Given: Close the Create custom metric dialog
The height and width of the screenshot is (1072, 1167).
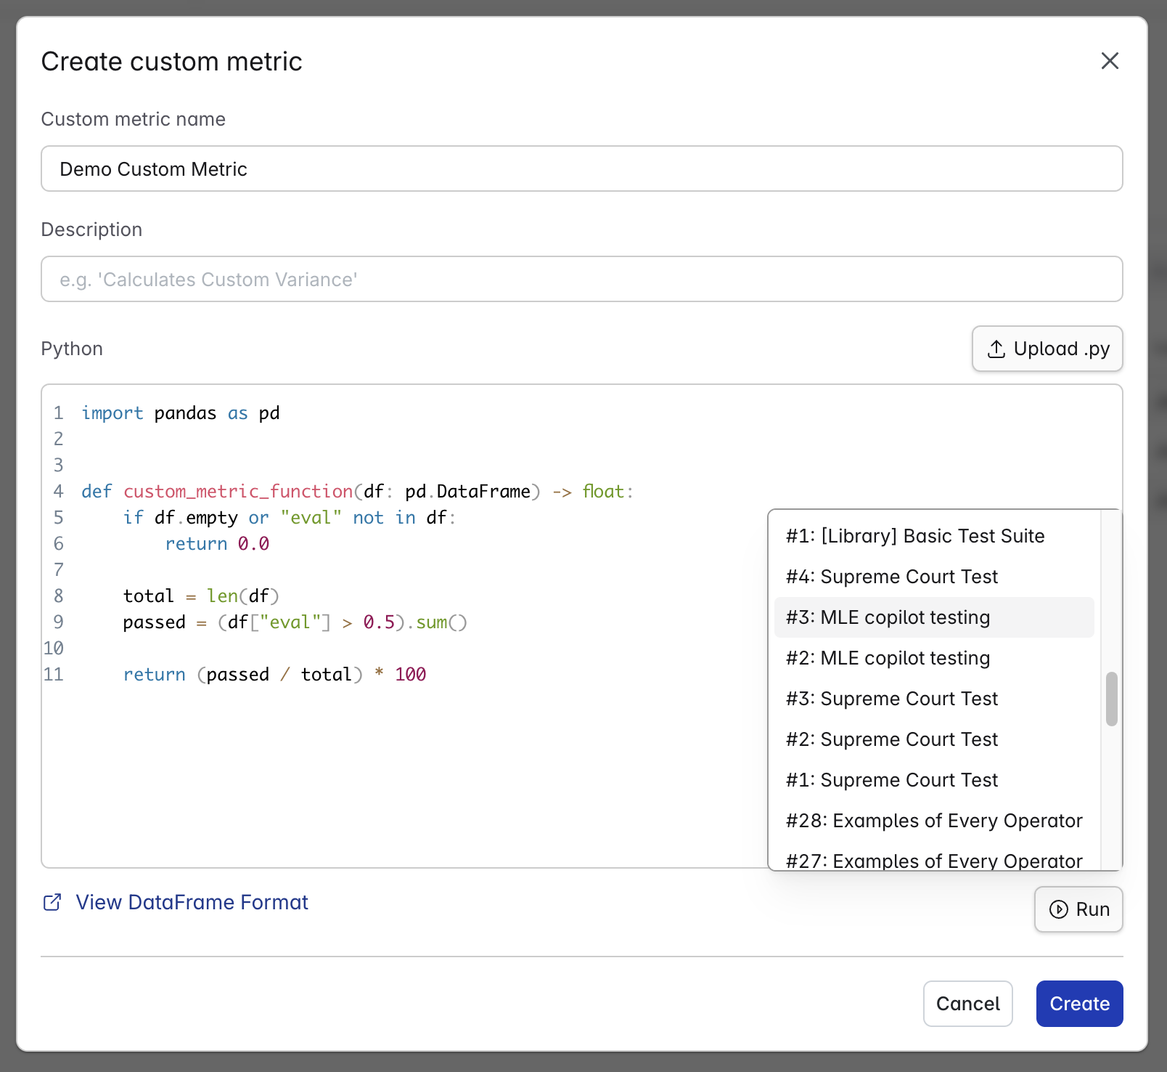Looking at the screenshot, I should [x=1110, y=61].
